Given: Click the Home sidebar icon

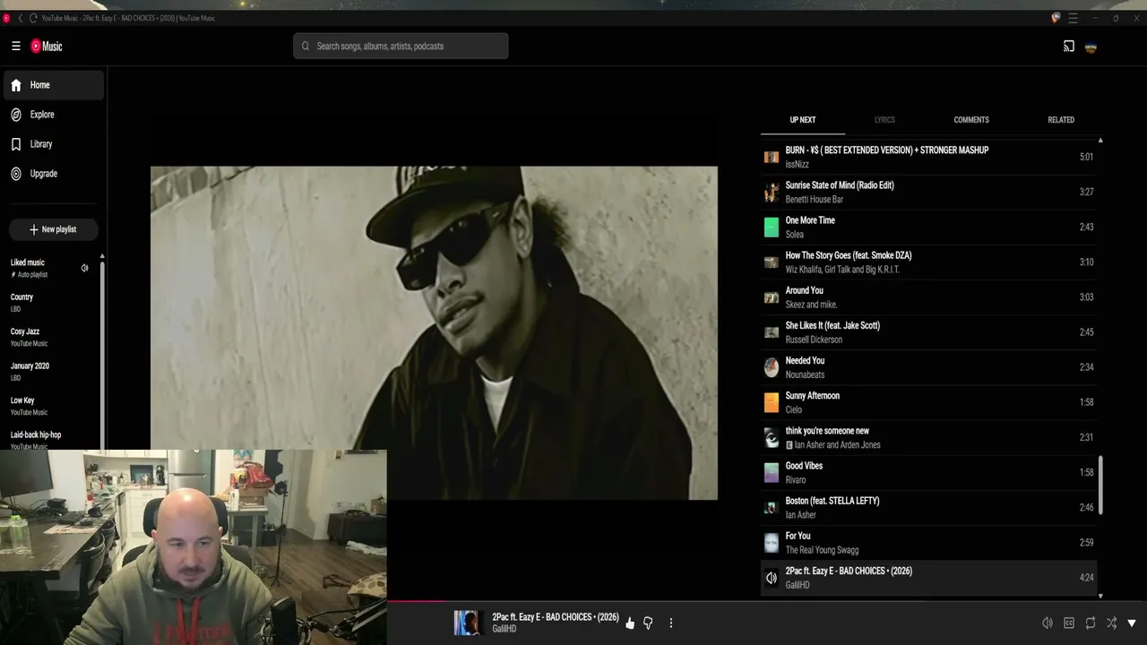Looking at the screenshot, I should click(16, 85).
